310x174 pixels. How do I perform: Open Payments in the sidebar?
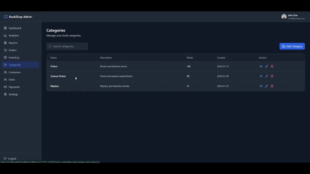pyautogui.click(x=20, y=87)
